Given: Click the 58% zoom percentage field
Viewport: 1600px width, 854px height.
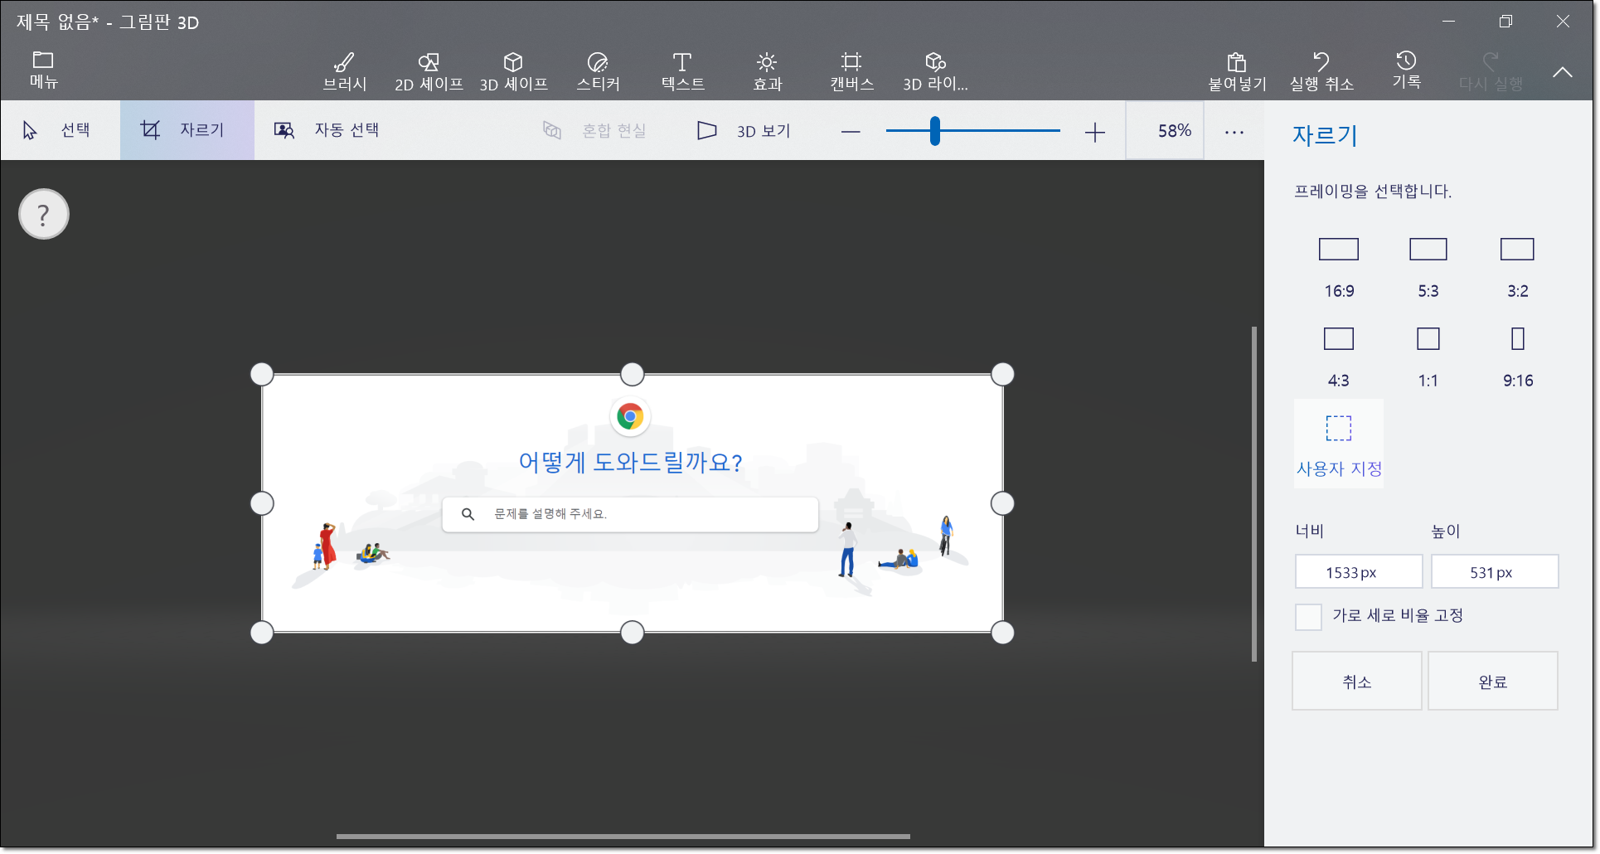Looking at the screenshot, I should [x=1165, y=130].
